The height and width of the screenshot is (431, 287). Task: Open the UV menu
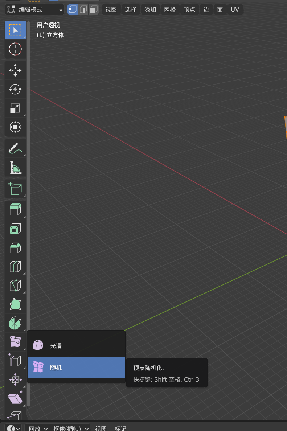[x=235, y=10]
